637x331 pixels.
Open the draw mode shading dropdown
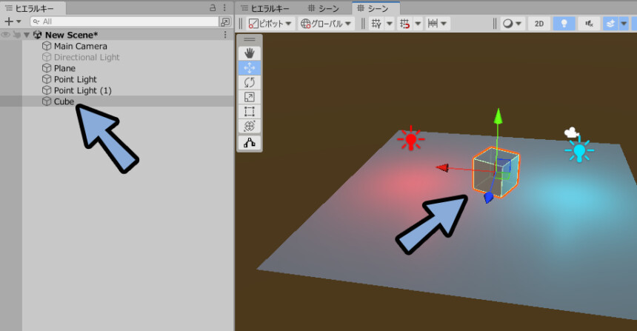[x=513, y=24]
